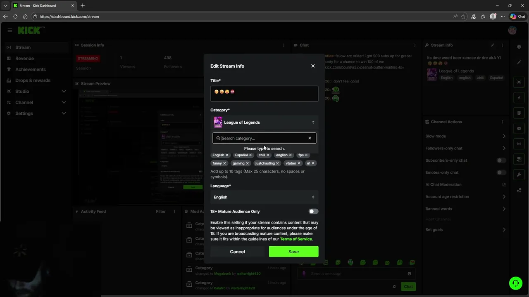This screenshot has width=529, height=297.
Task: Click the Send a message field
Action: coord(357,273)
